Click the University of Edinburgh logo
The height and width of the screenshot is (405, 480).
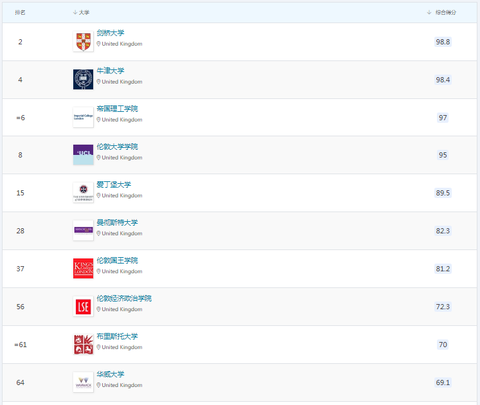pos(83,193)
